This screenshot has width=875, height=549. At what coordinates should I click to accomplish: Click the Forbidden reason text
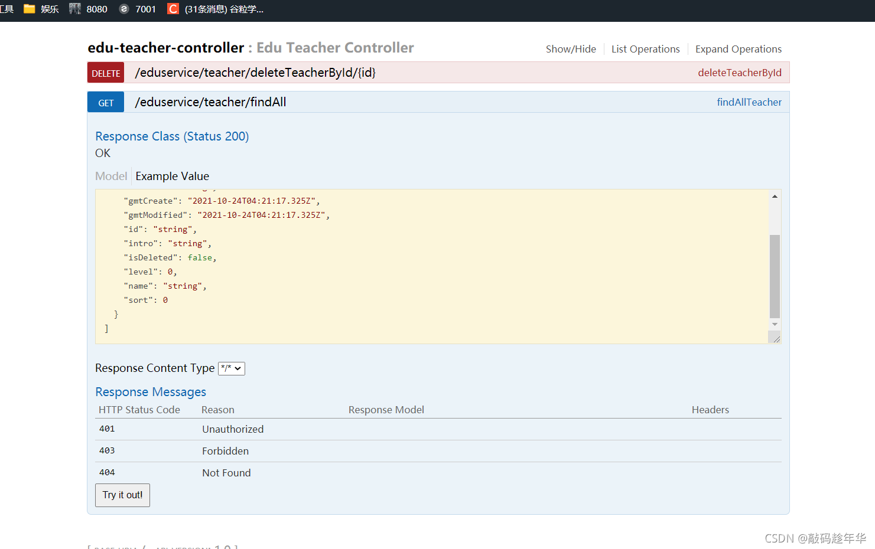225,451
